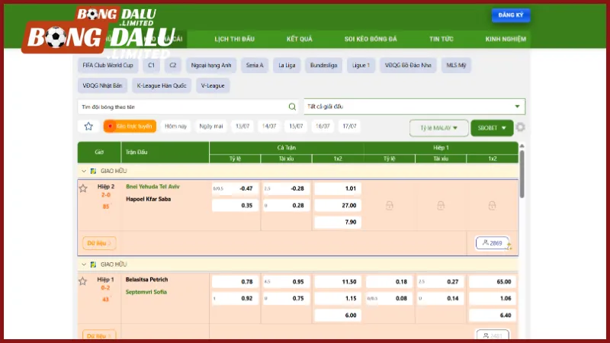Open the Tất cả giải đấu dropdown
This screenshot has width=610, height=343.
pyautogui.click(x=414, y=107)
